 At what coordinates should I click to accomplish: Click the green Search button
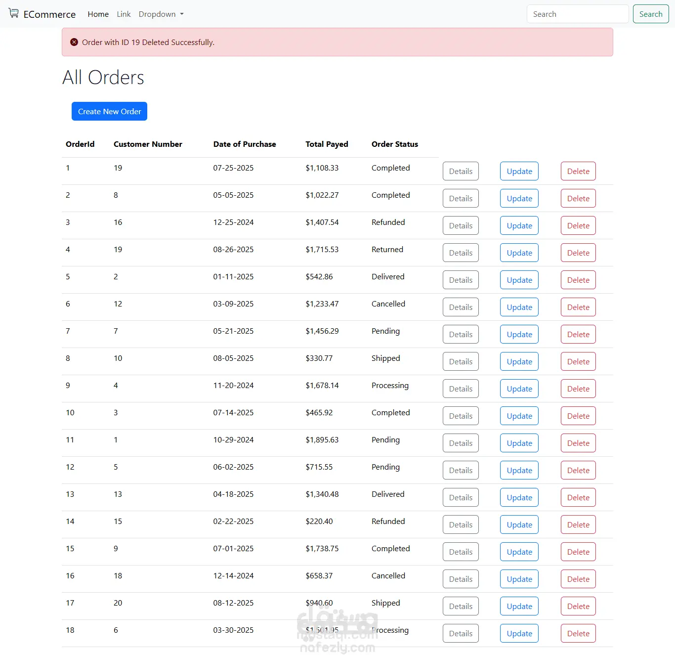point(651,14)
